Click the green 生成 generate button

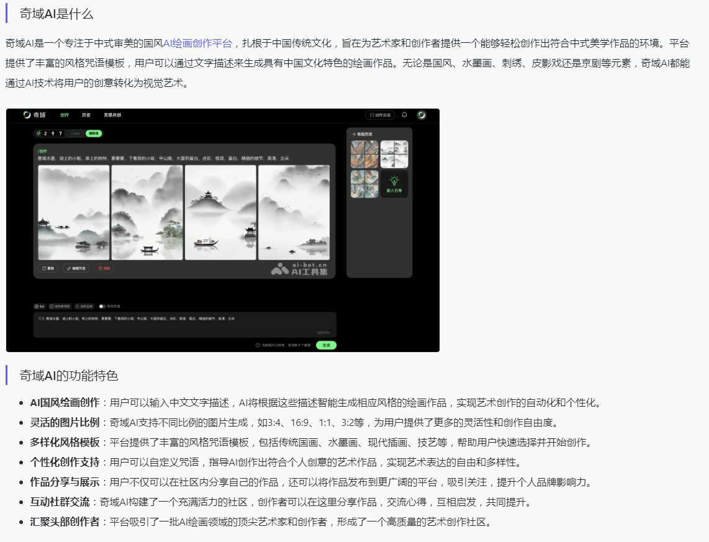pos(326,345)
